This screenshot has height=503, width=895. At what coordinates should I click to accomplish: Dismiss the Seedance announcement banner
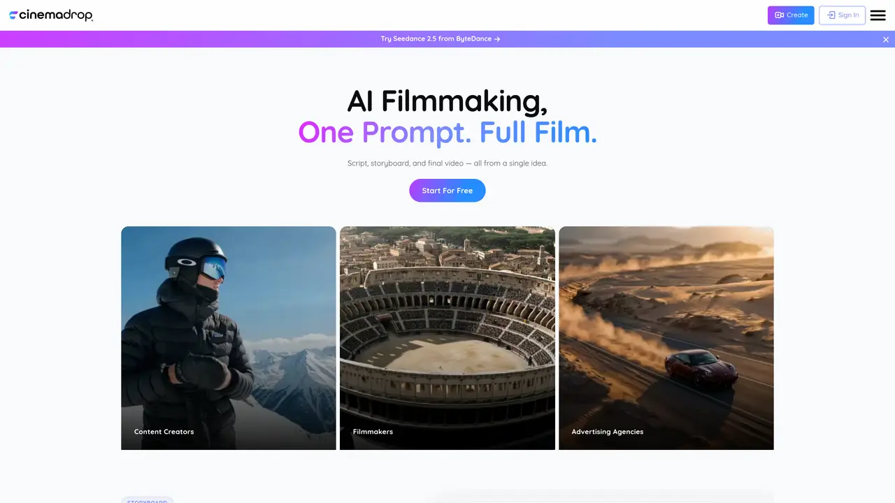(x=886, y=40)
